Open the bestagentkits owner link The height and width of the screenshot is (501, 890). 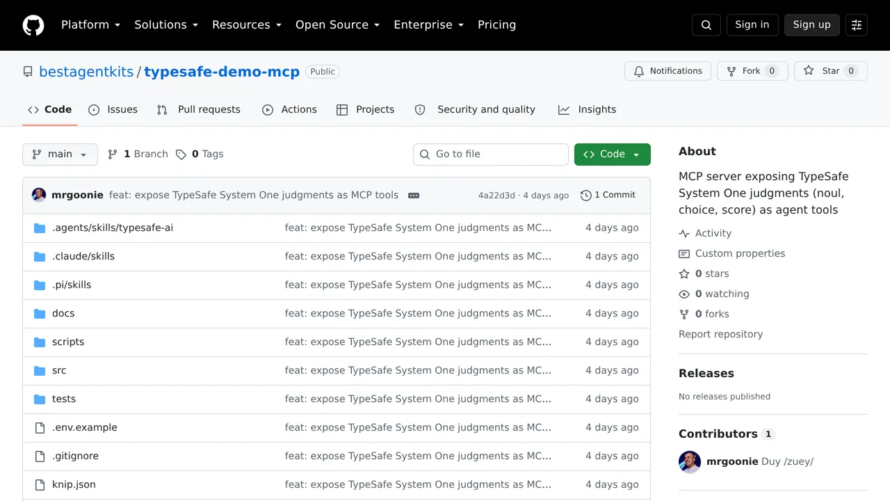tap(86, 72)
